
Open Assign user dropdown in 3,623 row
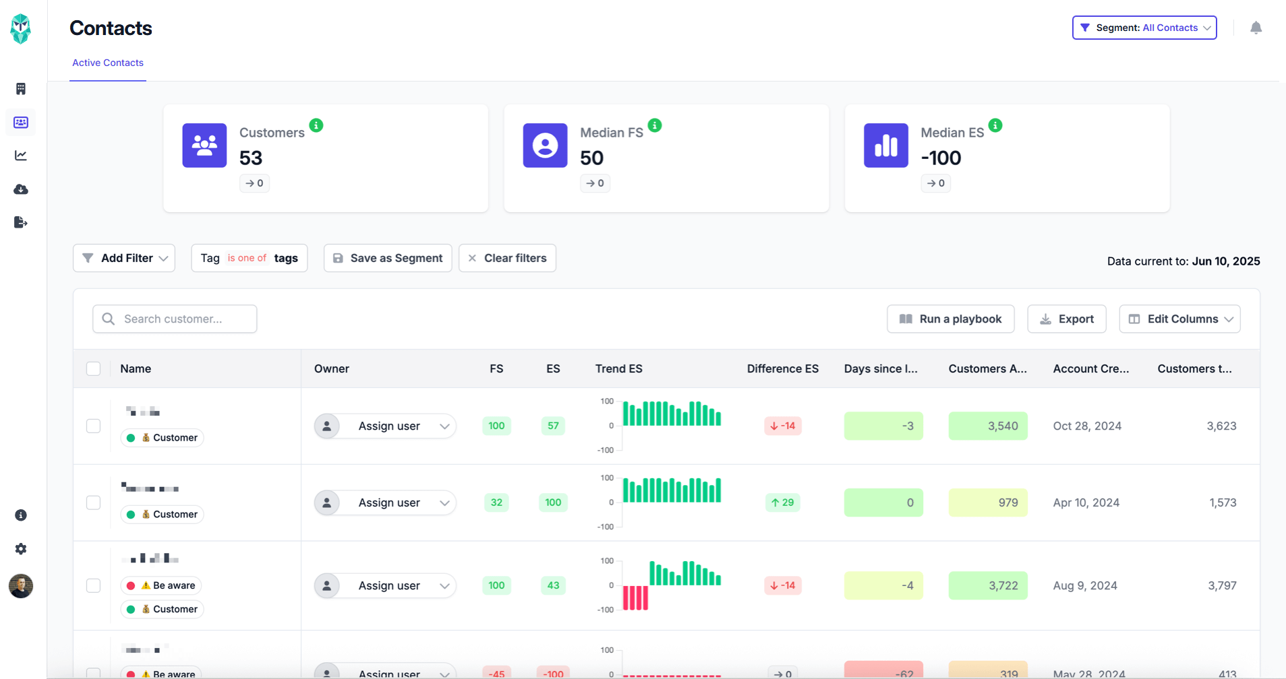pos(385,426)
